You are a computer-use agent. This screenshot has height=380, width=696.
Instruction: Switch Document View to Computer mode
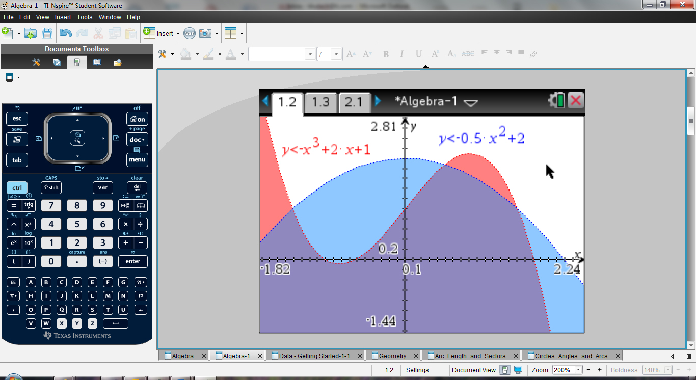(x=518, y=370)
